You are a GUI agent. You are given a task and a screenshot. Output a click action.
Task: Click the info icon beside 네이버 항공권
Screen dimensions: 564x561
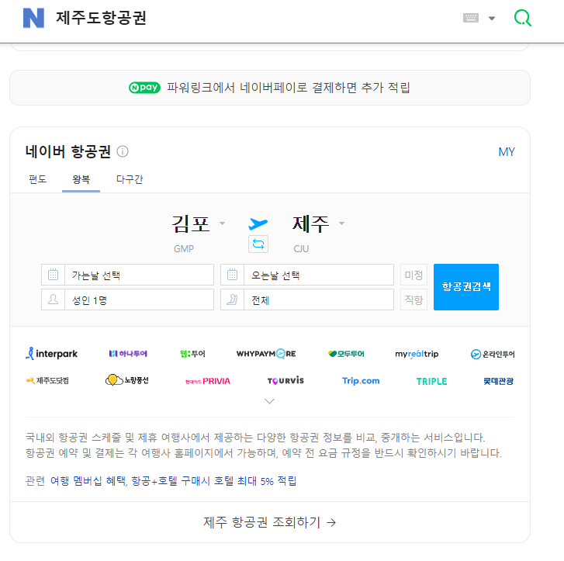point(123,151)
